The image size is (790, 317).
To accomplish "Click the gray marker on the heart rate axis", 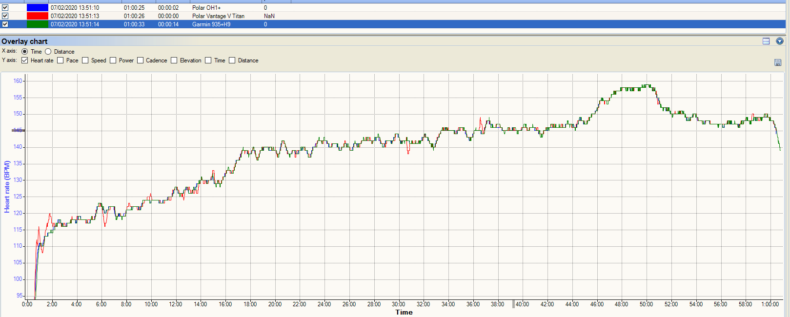I will coord(19,130).
